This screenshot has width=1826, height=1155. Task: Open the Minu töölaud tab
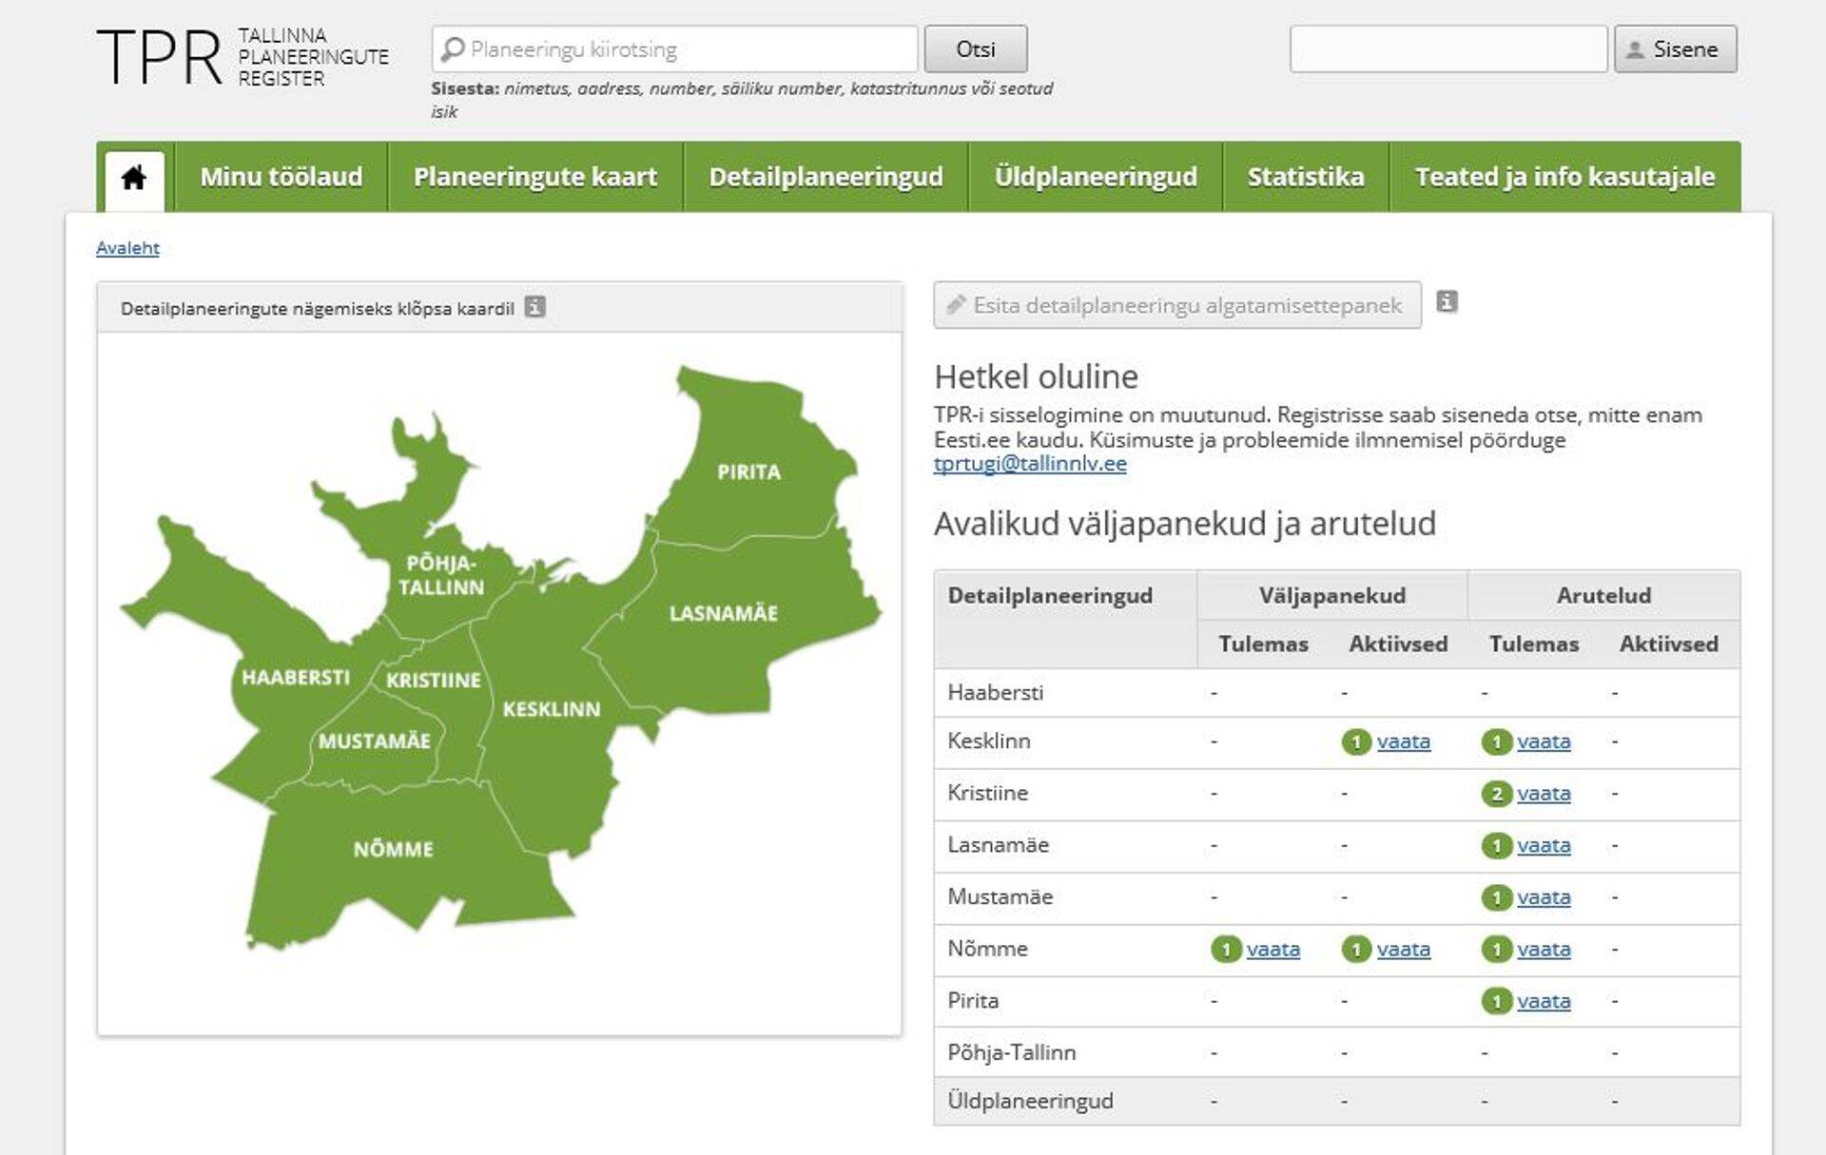(x=281, y=177)
